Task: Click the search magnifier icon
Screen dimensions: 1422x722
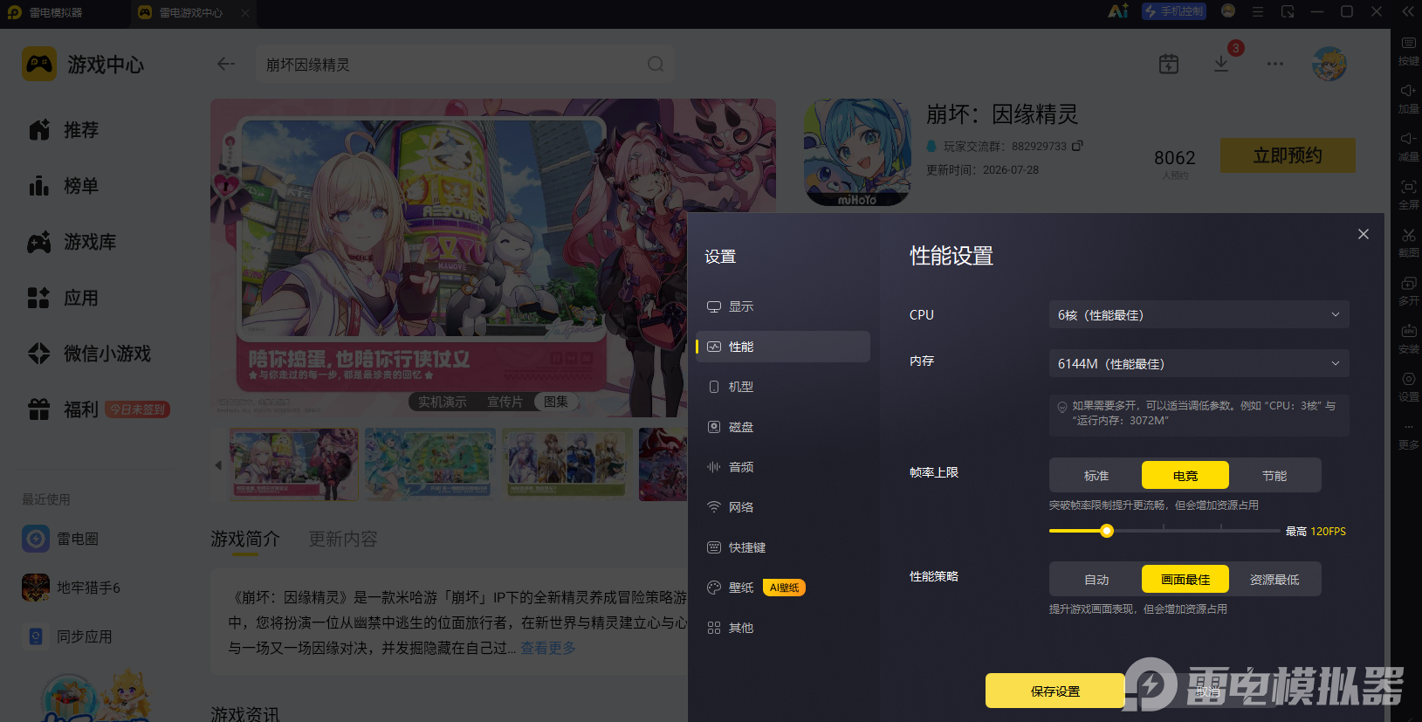Action: (656, 64)
